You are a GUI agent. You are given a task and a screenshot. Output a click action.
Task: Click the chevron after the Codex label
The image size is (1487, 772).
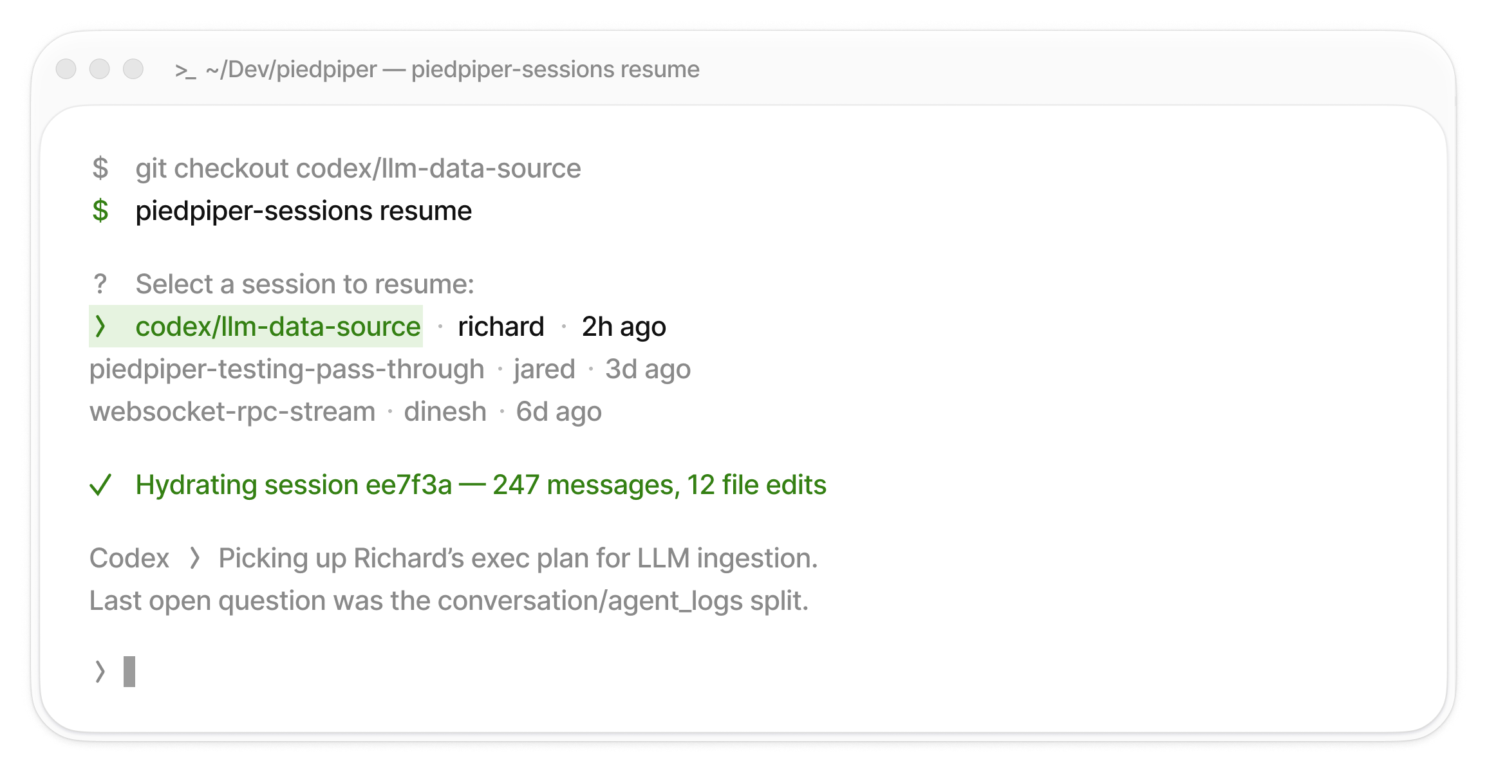[x=195, y=558]
